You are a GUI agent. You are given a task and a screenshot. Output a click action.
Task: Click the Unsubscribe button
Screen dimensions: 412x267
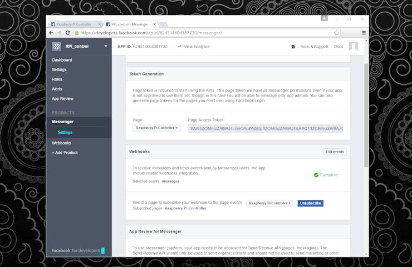point(310,203)
